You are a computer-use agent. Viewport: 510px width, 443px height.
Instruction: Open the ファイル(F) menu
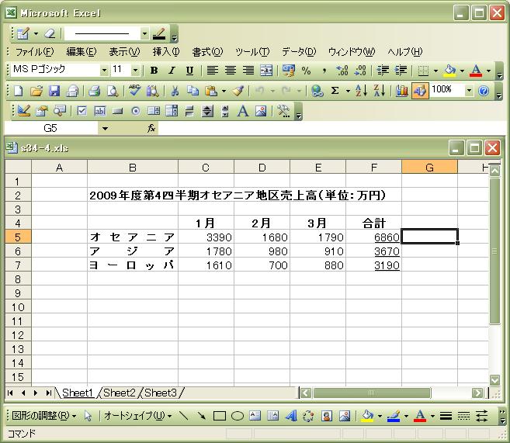point(34,52)
